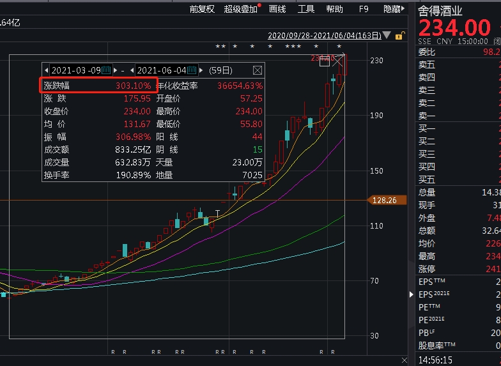Click the 2020/09/28-2021/06/04 date range link
Viewport: 501px width, 366px height.
[x=324, y=36]
